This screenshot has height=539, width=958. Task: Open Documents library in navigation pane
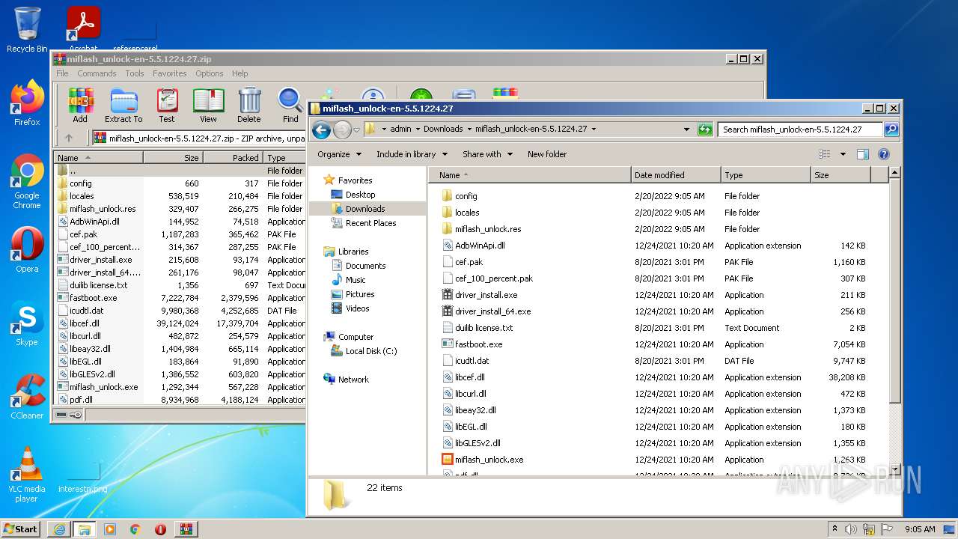(x=358, y=266)
